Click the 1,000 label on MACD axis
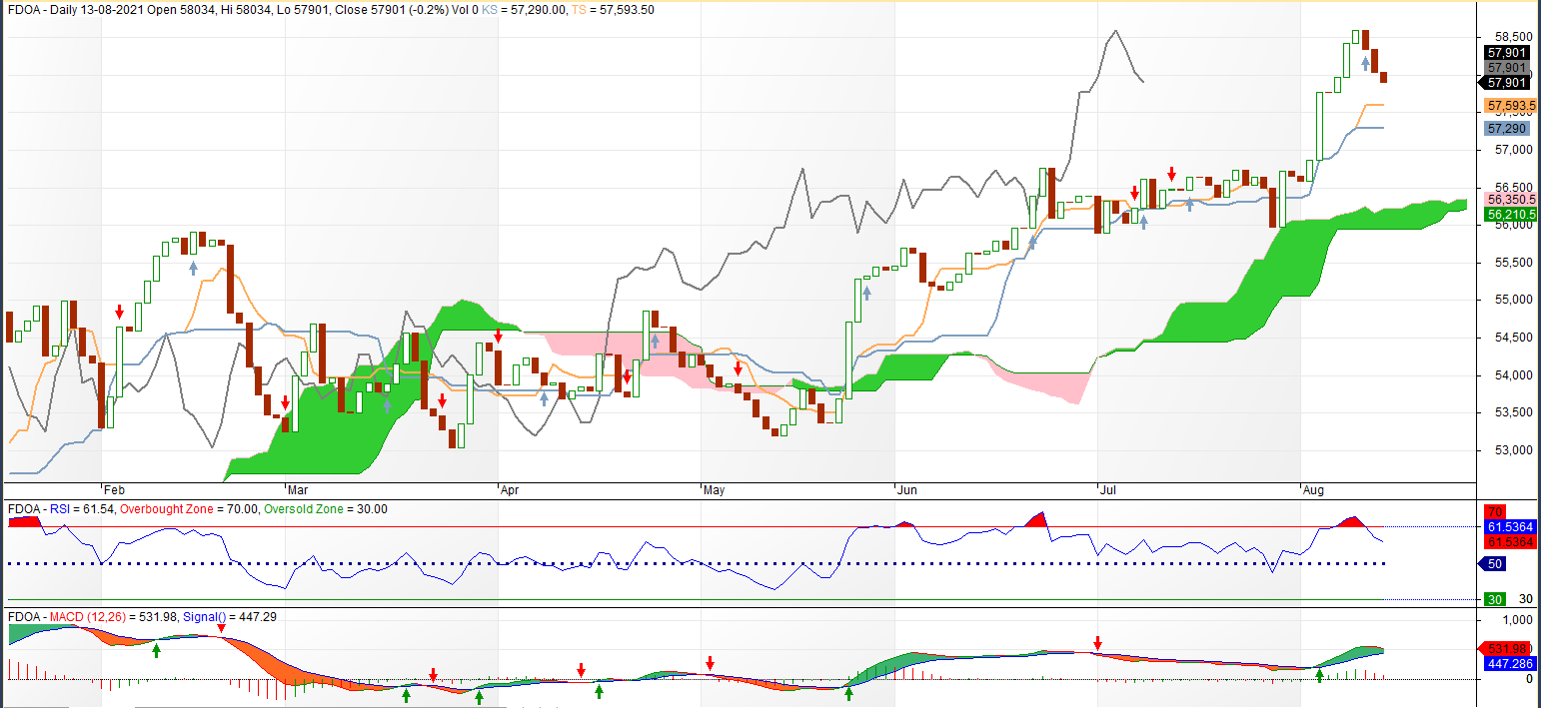1541x708 pixels. coord(1518,618)
